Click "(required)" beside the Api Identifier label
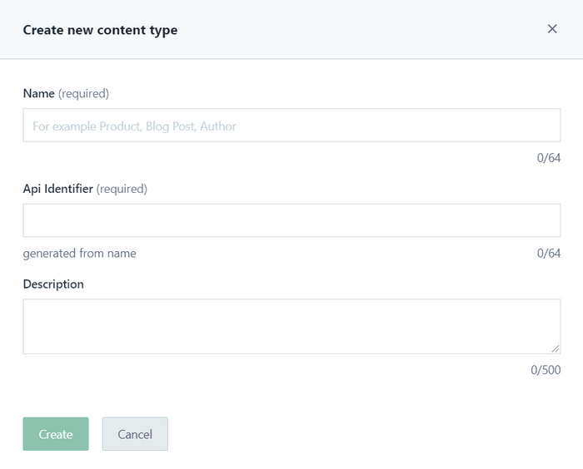Image resolution: width=583 pixels, height=469 pixels. click(122, 189)
